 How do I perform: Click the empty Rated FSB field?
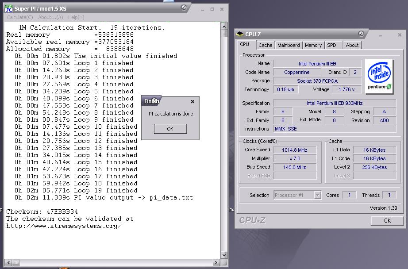(x=295, y=176)
